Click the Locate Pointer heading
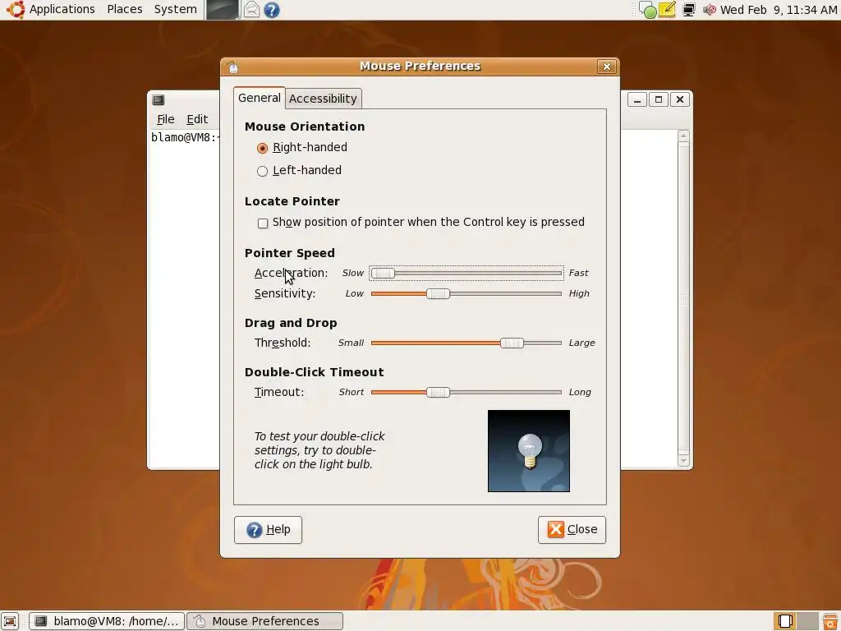 coord(292,201)
